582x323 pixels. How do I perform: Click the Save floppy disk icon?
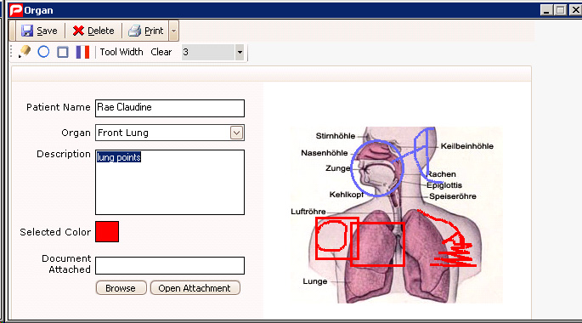coord(26,31)
